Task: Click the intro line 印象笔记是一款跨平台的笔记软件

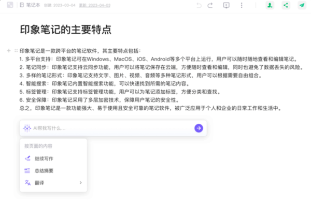Action: pyautogui.click(x=80, y=51)
